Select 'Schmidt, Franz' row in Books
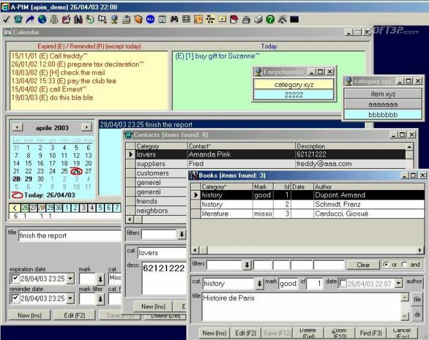Image resolution: width=429 pixels, height=340 pixels. click(308, 204)
